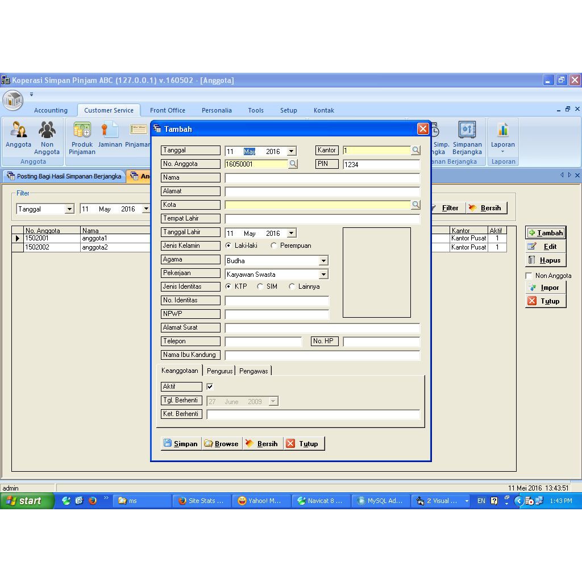This screenshot has width=582, height=582.
Task: Click search icon beside Kota field
Action: tap(416, 205)
